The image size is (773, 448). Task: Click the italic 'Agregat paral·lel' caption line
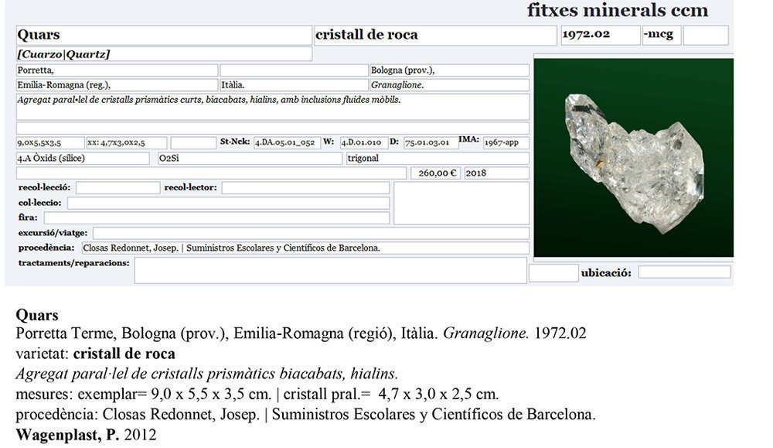click(206, 374)
